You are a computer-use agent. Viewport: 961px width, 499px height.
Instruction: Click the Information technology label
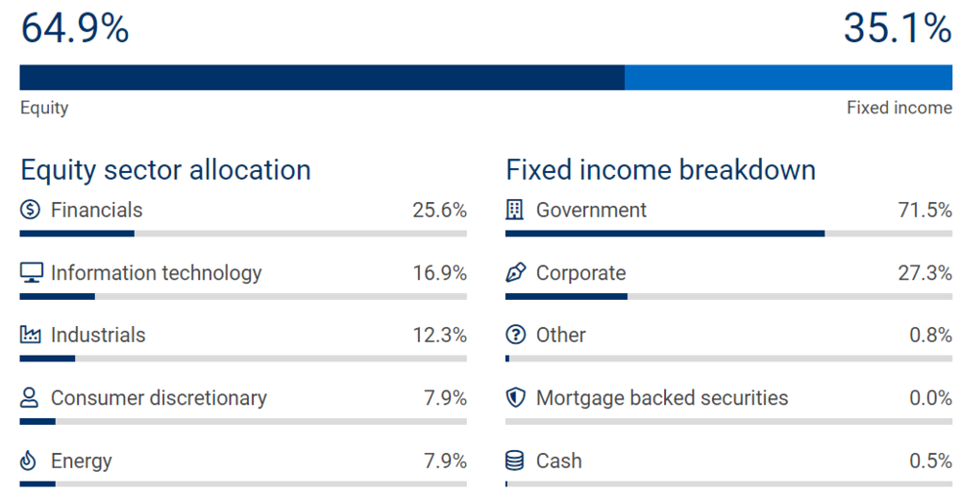pyautogui.click(x=157, y=273)
